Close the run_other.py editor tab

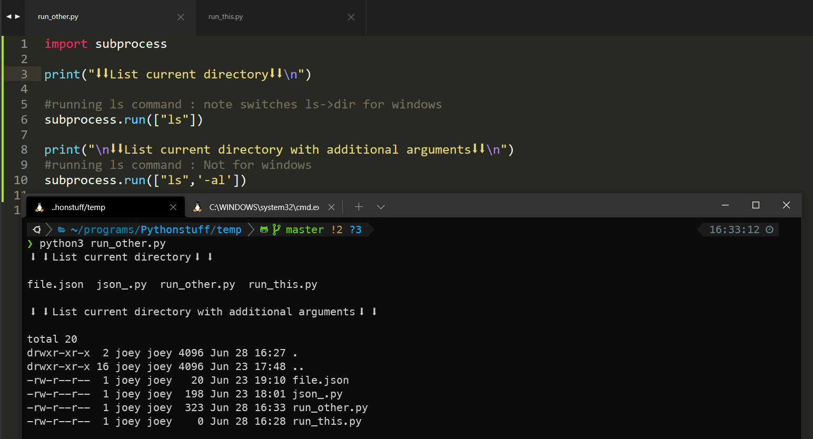181,17
